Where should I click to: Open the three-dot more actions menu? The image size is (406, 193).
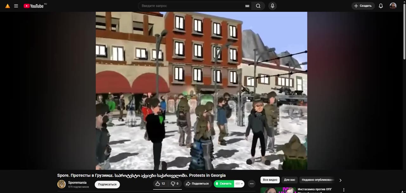(x=252, y=184)
